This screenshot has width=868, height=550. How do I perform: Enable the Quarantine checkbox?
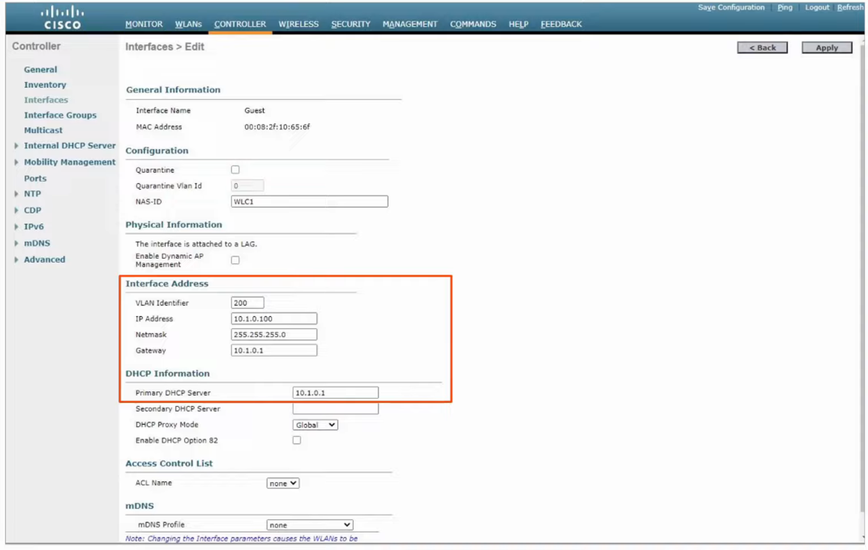click(235, 170)
